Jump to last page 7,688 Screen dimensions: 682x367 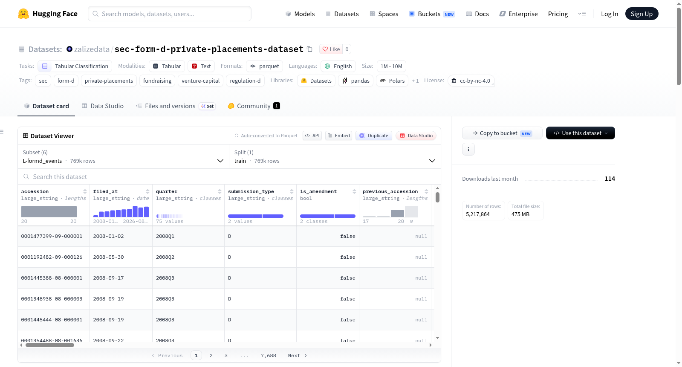click(269, 355)
